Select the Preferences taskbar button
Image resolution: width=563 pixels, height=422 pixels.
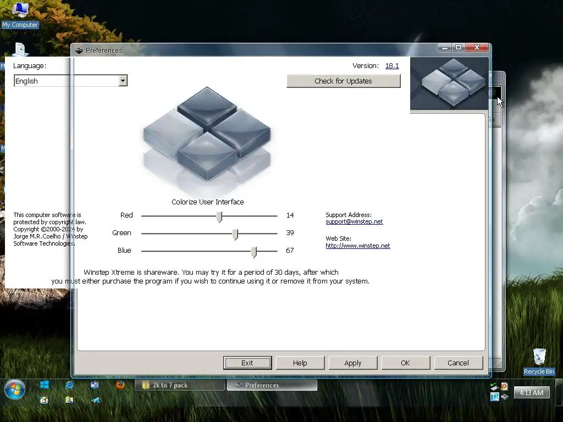click(x=272, y=385)
